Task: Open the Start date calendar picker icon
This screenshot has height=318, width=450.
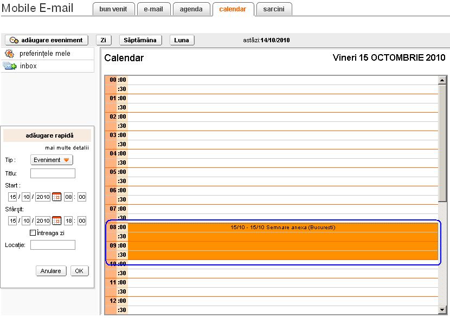Action: [56, 197]
